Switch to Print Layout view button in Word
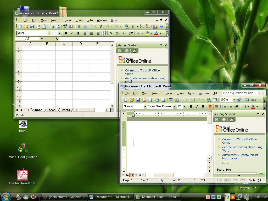Screen dimensions: 268x201 (131, 175)
